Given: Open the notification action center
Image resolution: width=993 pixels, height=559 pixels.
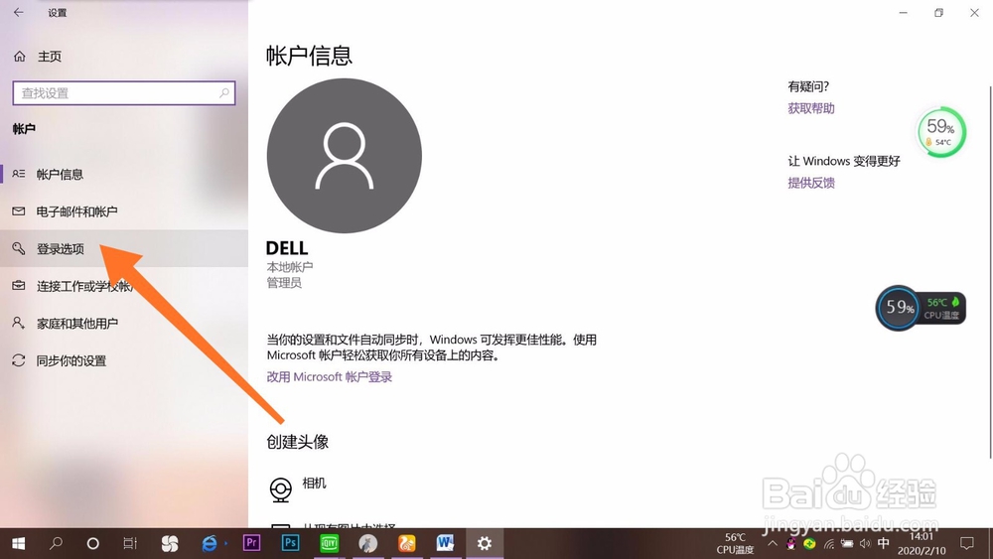Looking at the screenshot, I should coord(967,543).
